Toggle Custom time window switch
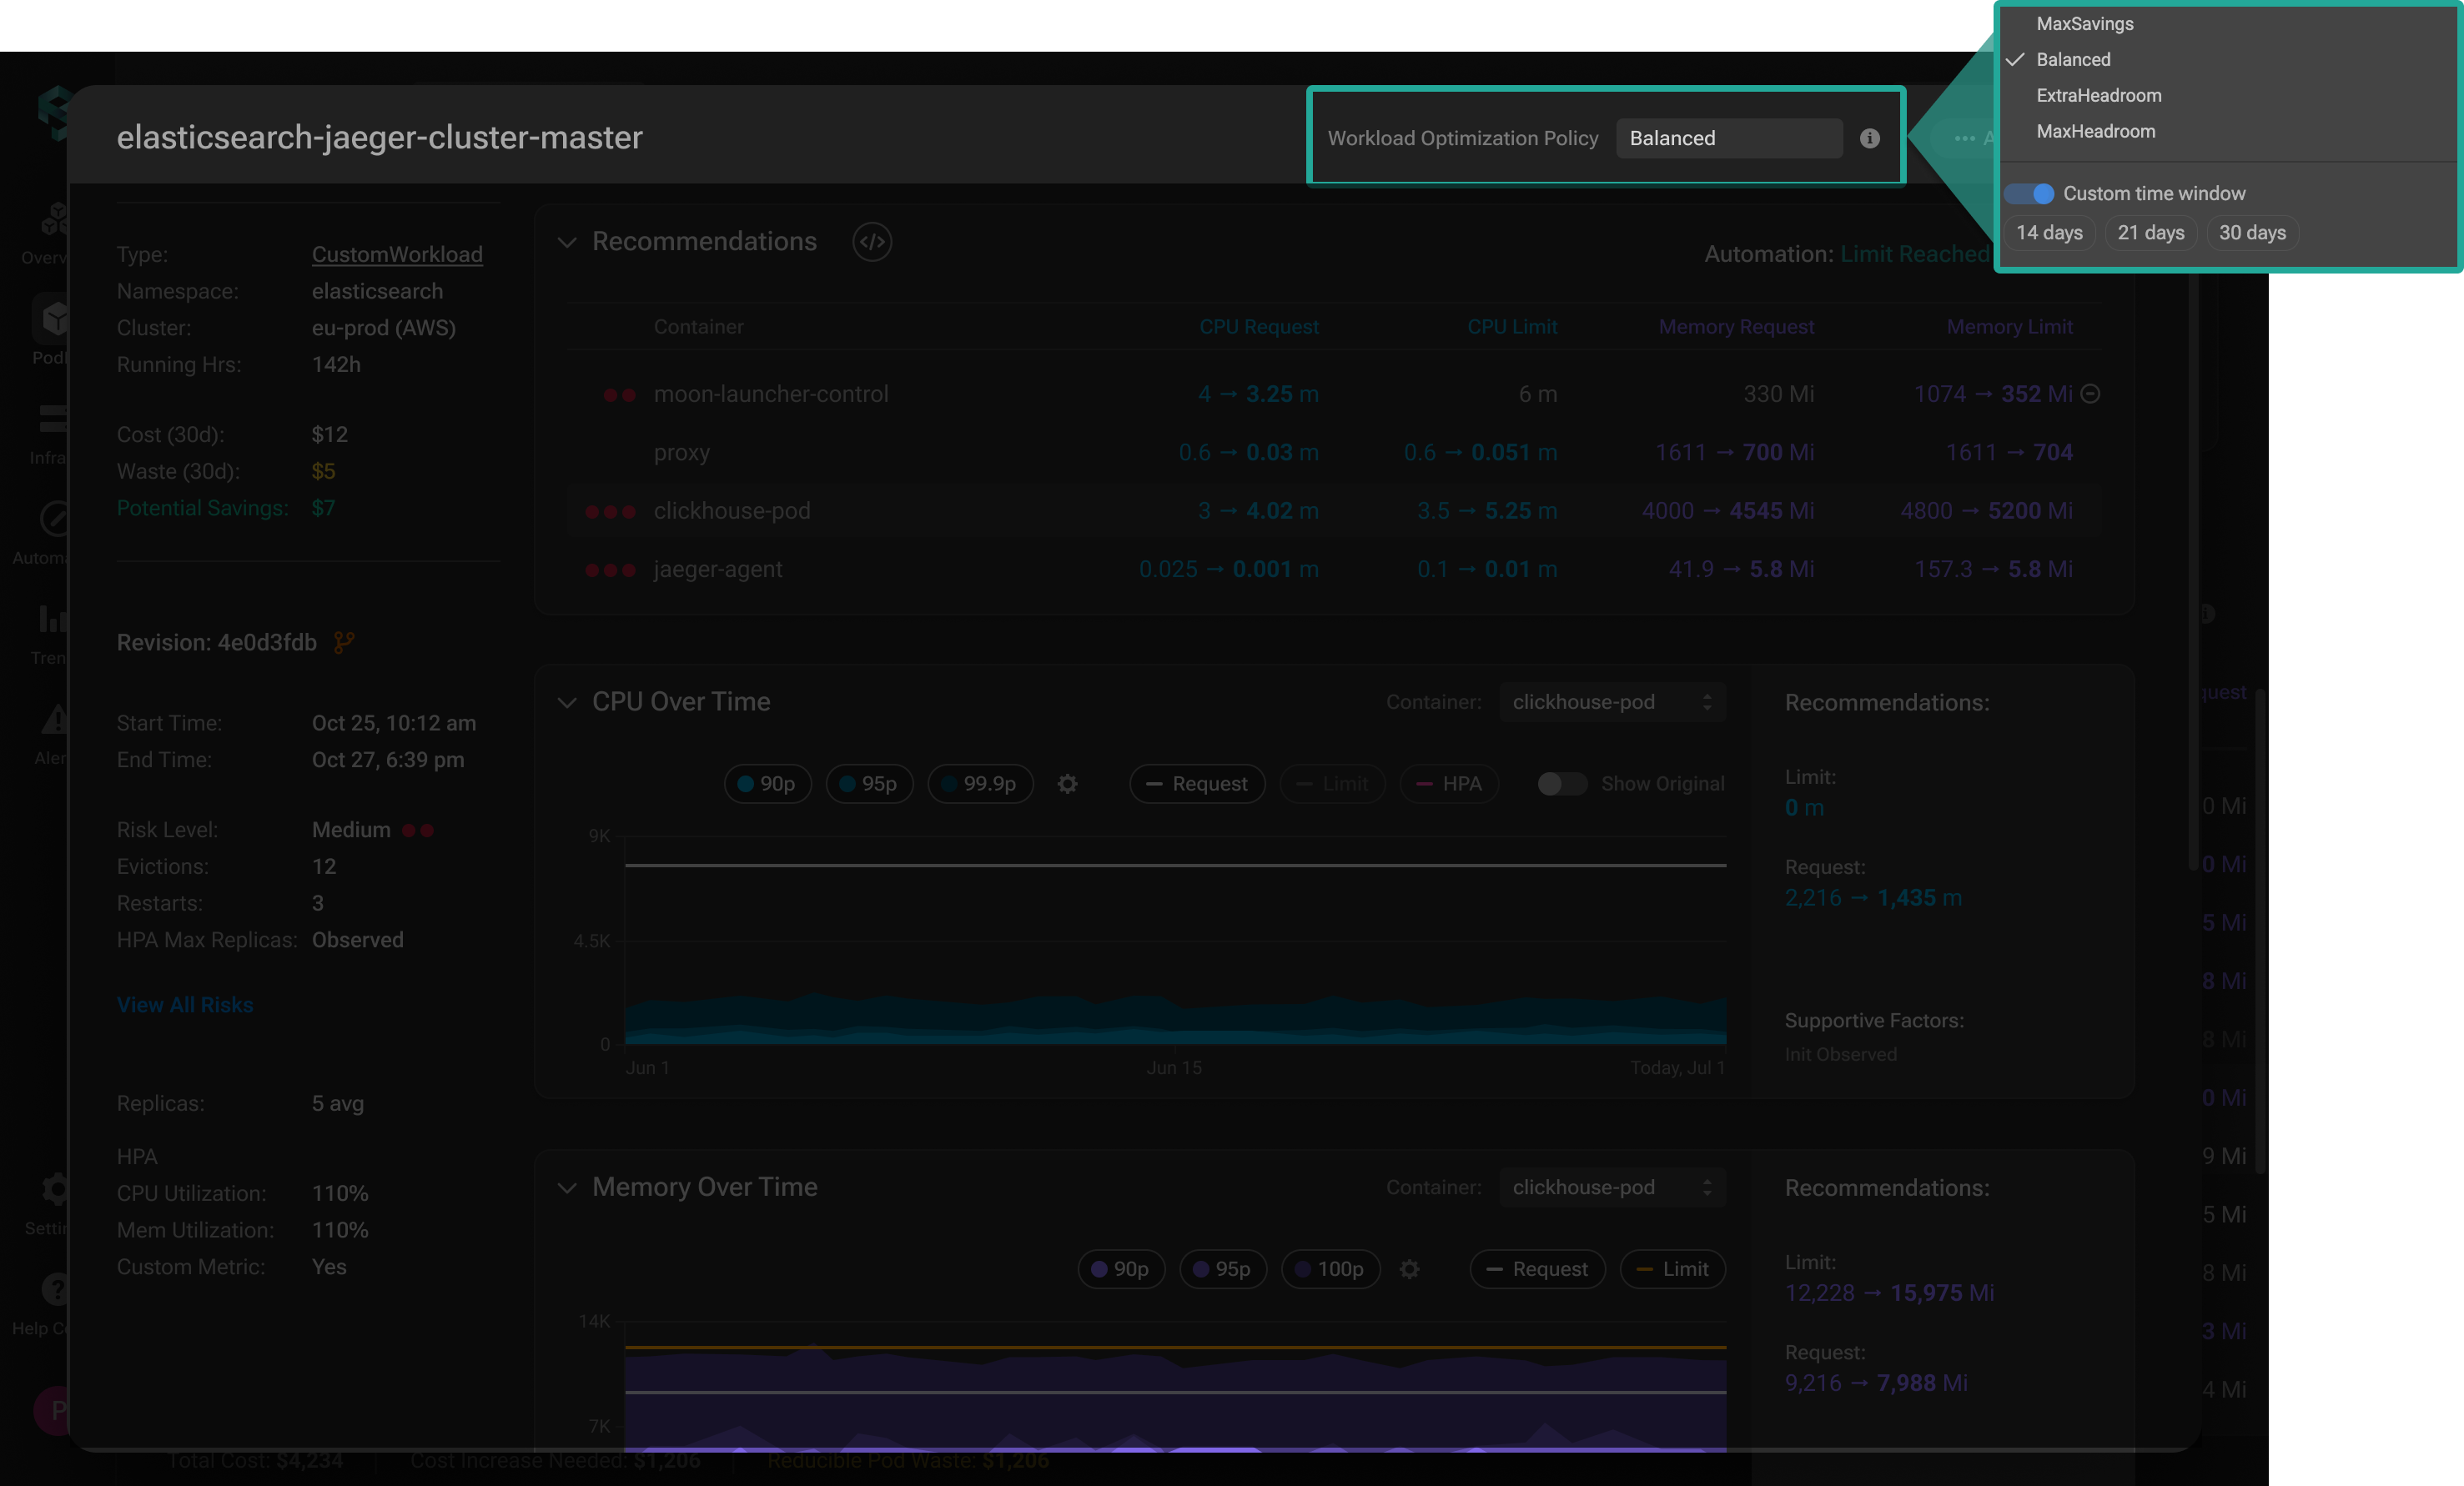2464x1486 pixels. [x=2029, y=193]
